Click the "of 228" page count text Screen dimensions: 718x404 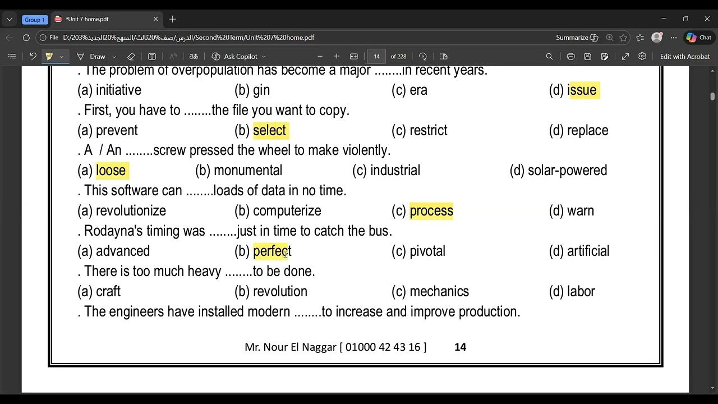point(398,57)
